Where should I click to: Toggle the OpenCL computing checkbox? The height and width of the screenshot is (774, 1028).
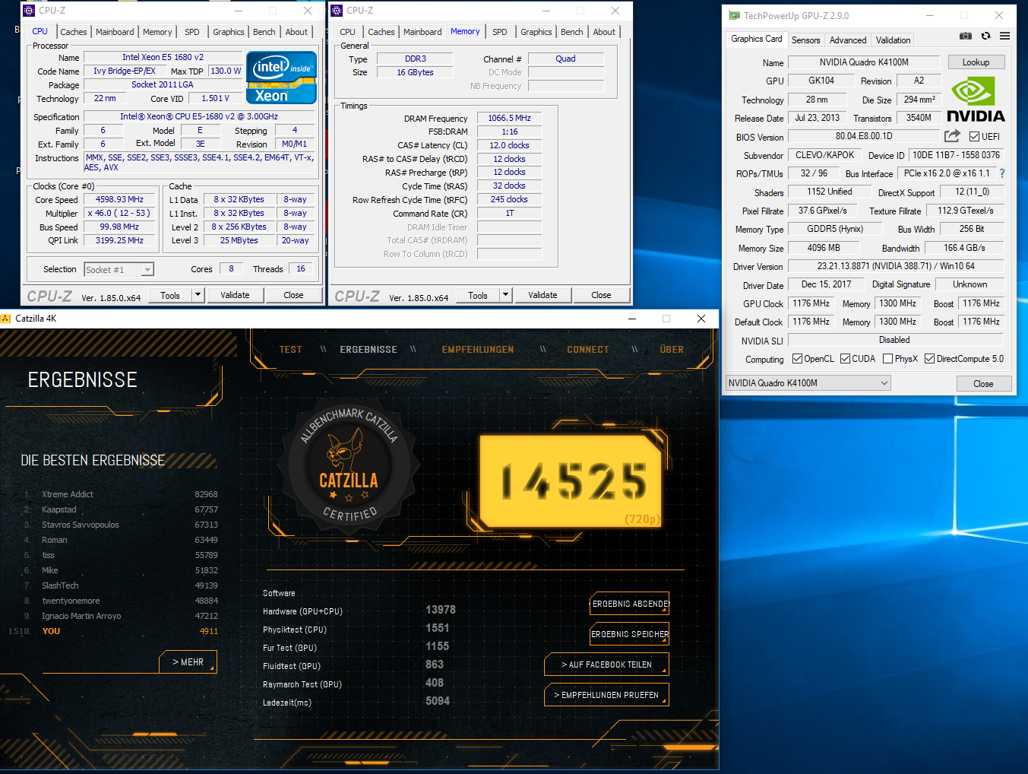[797, 359]
